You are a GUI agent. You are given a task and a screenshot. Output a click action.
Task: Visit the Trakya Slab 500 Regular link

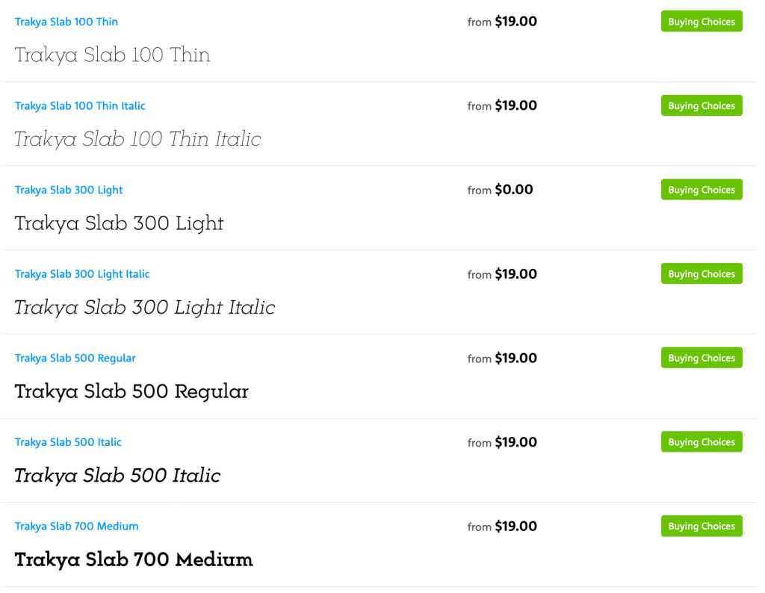pos(75,358)
